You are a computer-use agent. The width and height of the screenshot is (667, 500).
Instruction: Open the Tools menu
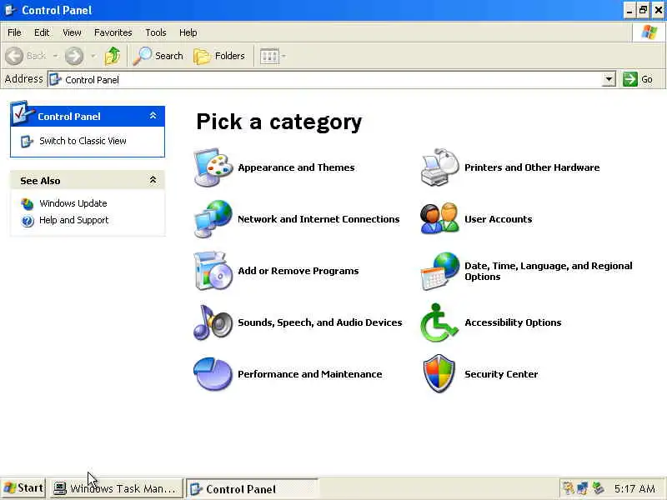(x=156, y=32)
